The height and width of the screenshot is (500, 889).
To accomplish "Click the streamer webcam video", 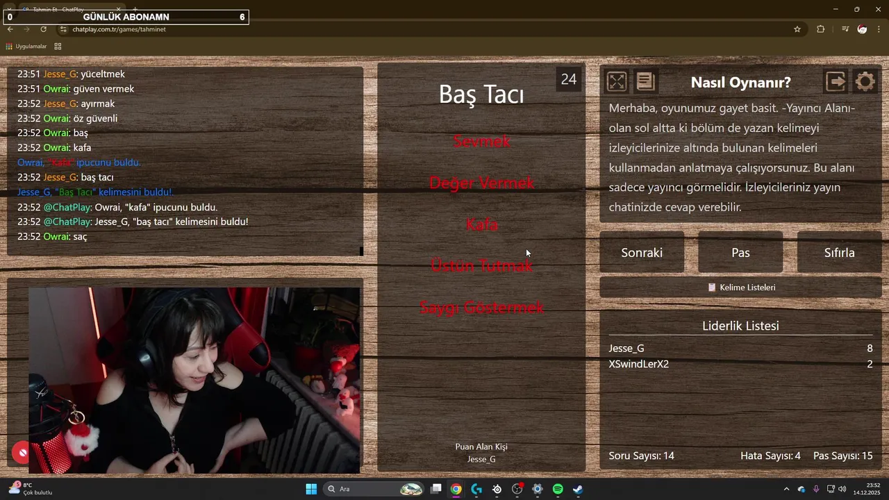I will point(194,381).
